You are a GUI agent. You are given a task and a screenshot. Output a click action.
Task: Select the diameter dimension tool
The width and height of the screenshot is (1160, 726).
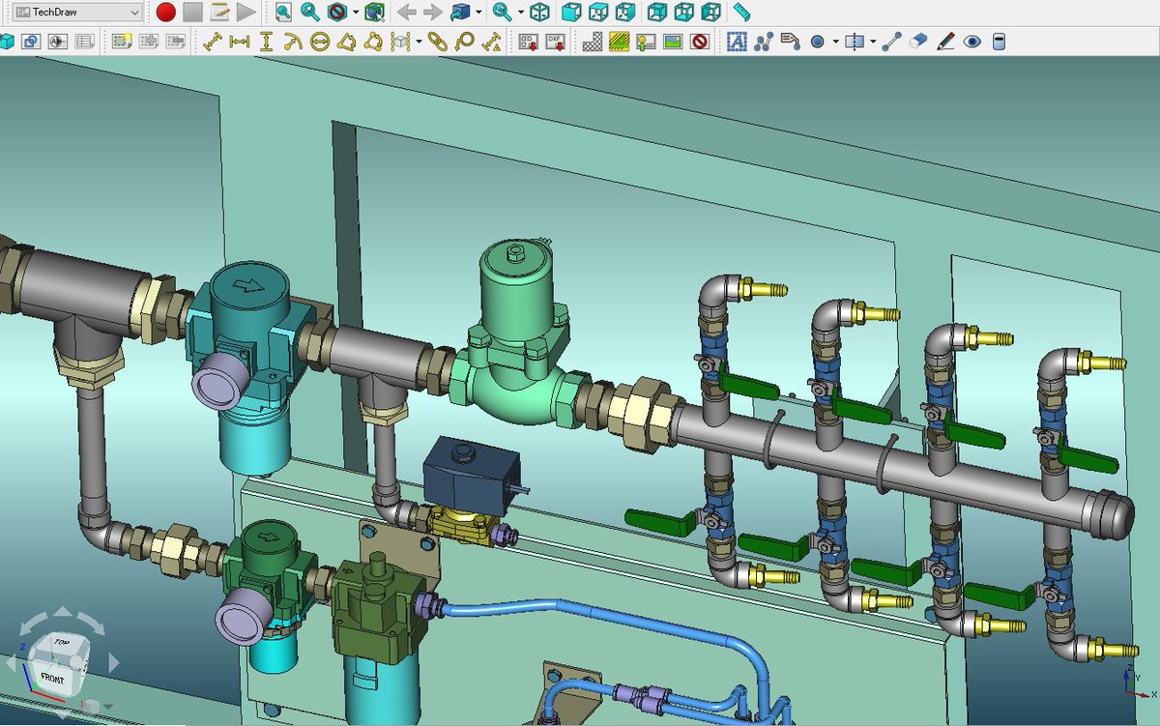click(x=320, y=42)
